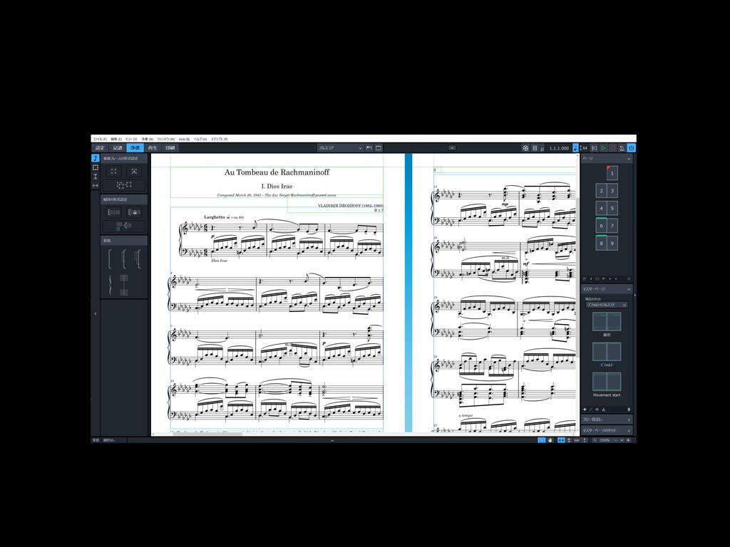The width and height of the screenshot is (730, 547).
Task: Select page 9 thumbnail
Action: point(612,244)
